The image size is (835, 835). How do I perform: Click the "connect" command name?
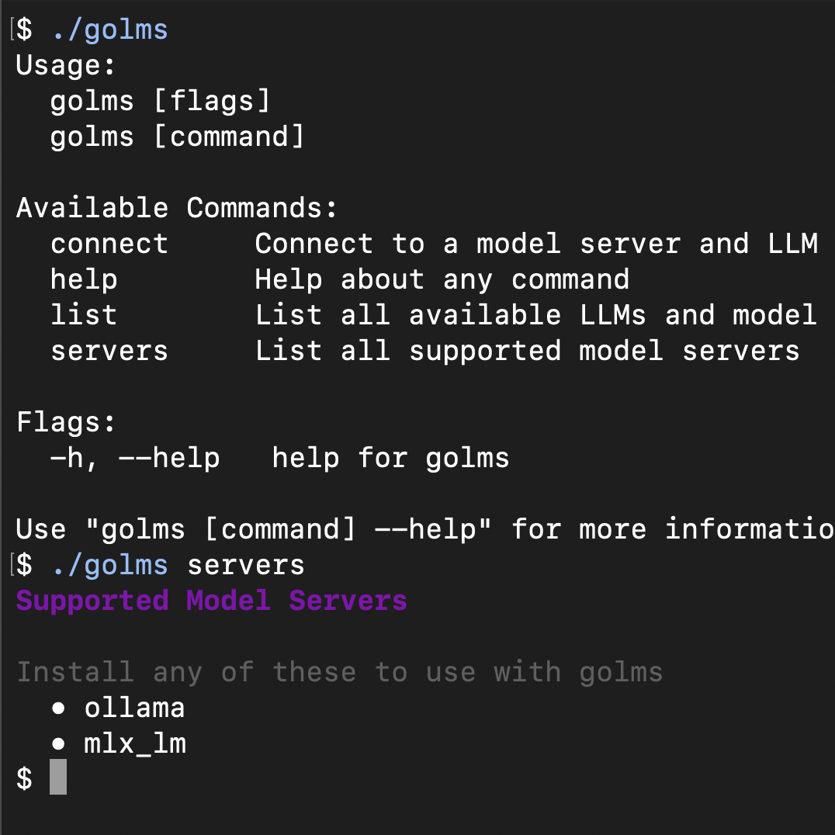pyautogui.click(x=109, y=244)
